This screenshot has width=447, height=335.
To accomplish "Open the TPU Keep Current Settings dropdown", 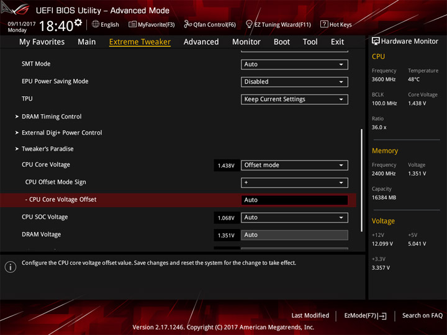I will [x=294, y=99].
